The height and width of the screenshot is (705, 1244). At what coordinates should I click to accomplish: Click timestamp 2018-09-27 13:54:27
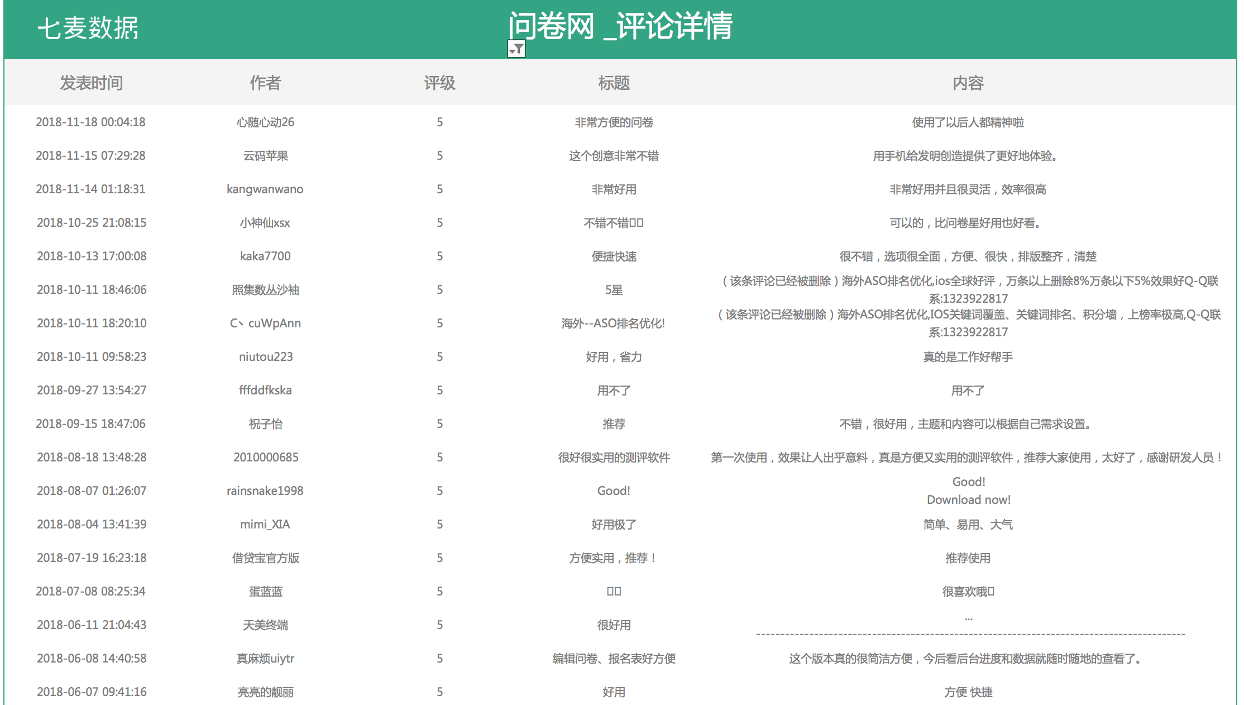click(92, 390)
